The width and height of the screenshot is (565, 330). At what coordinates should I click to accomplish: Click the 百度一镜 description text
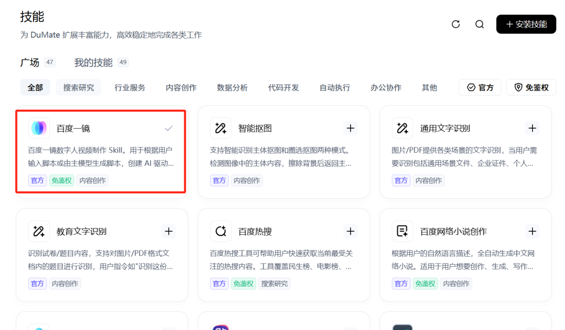click(x=101, y=157)
